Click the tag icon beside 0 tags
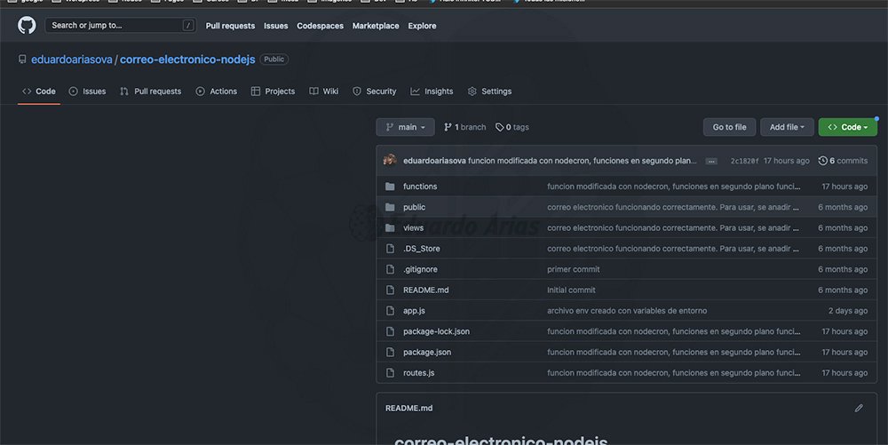888x445 pixels. [x=499, y=127]
